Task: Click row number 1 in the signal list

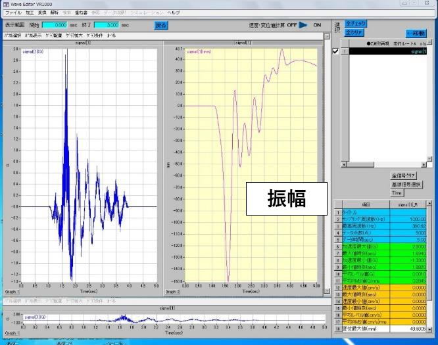Action: [345, 51]
